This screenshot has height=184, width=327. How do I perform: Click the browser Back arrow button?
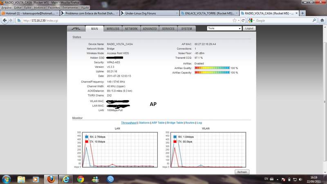click(4, 20)
